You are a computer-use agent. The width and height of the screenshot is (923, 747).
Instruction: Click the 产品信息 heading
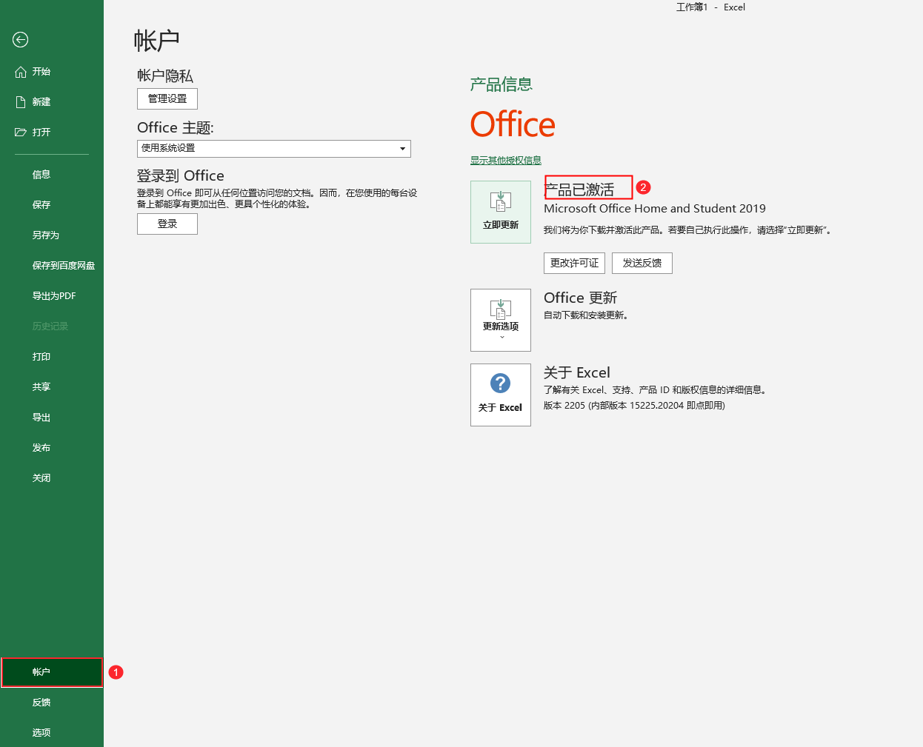(502, 84)
